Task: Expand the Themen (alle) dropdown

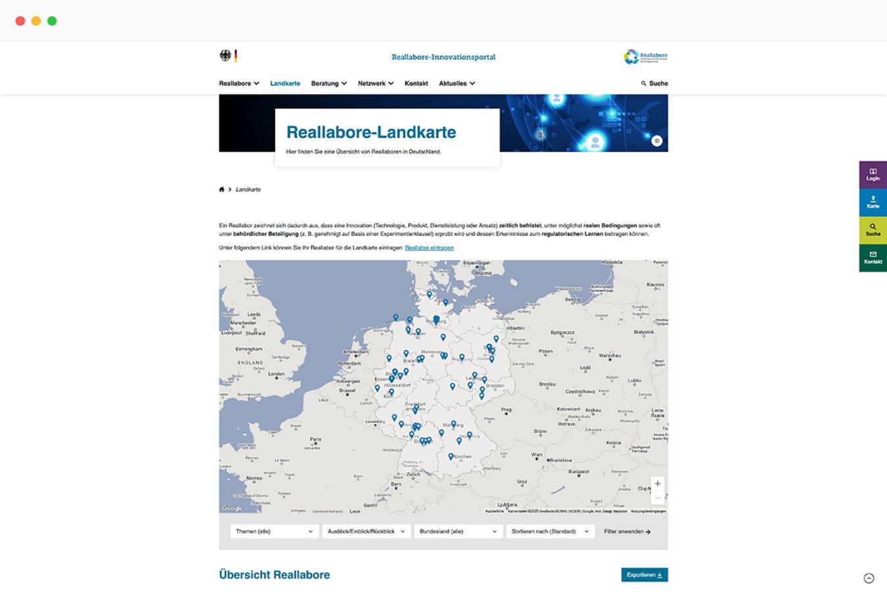Action: 274,531
